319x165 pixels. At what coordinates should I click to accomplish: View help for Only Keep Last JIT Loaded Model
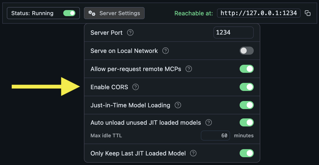pos(193,153)
